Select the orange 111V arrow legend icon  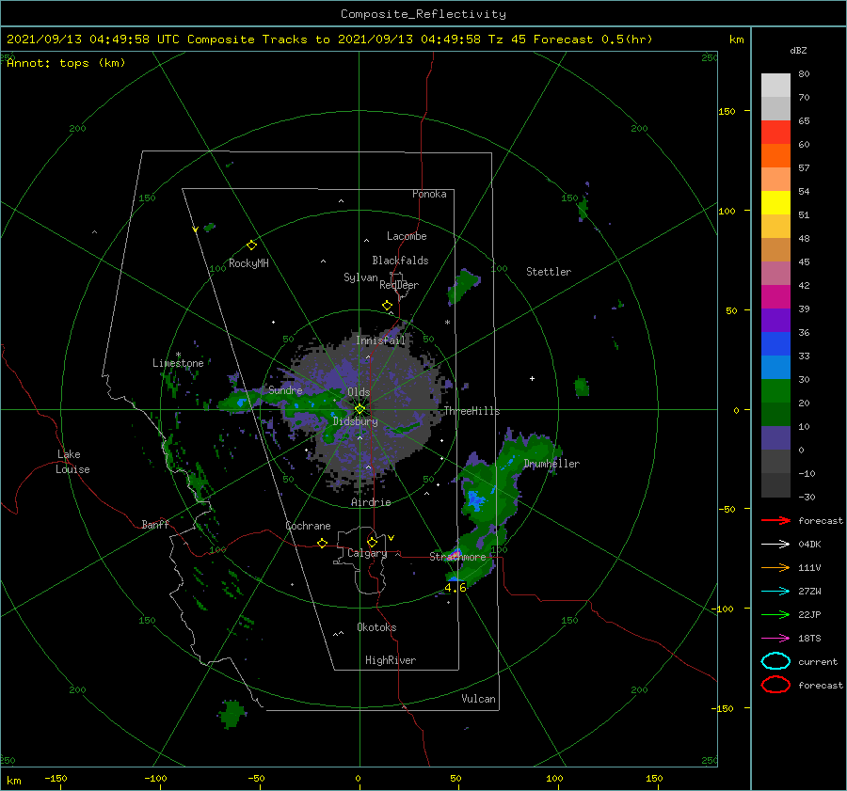click(x=775, y=567)
